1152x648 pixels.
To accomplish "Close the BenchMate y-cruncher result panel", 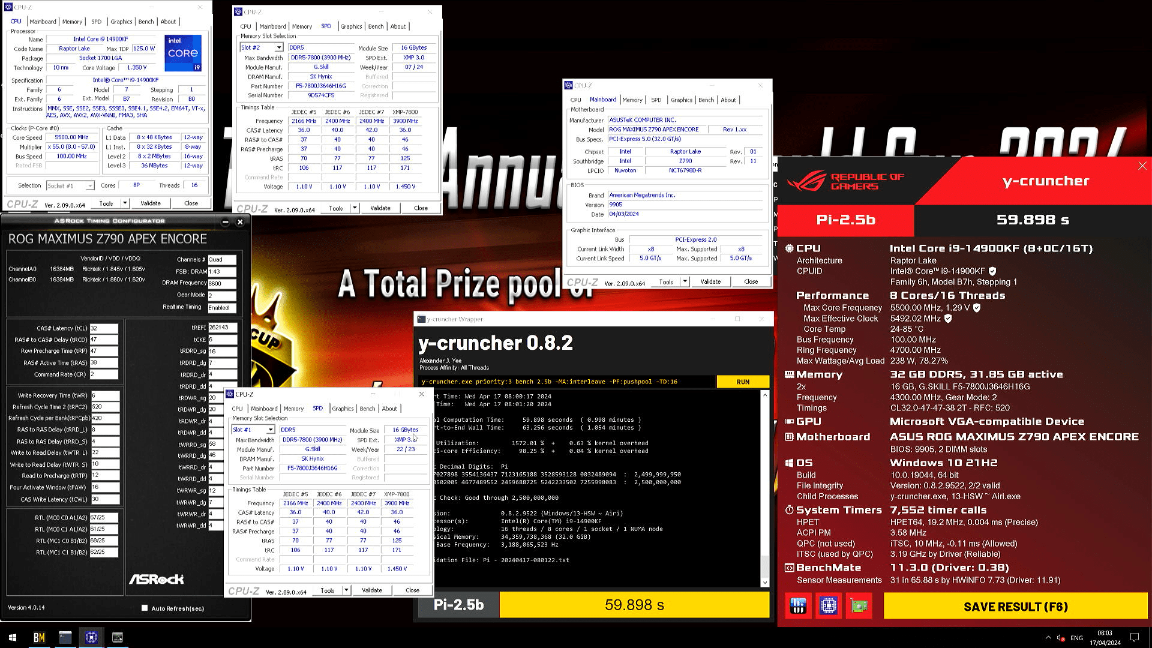I will 1142,166.
